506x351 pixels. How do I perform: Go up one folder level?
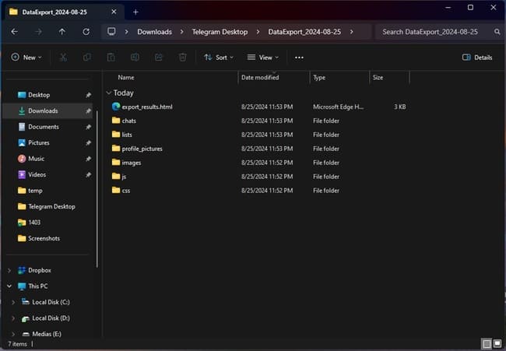[x=62, y=32]
